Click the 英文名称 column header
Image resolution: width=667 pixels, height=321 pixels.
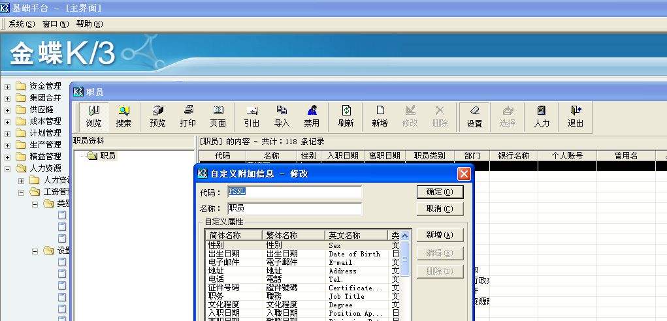pyautogui.click(x=356, y=236)
